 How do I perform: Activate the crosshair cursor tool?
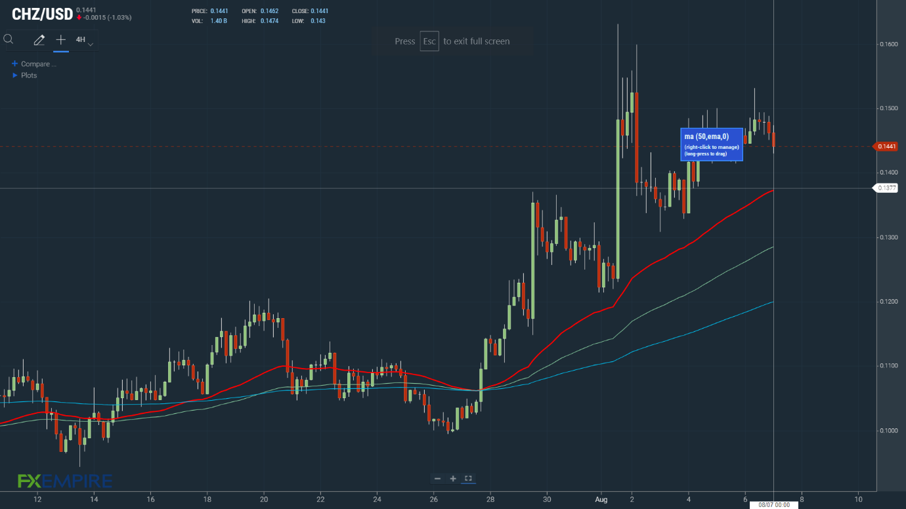pos(60,40)
